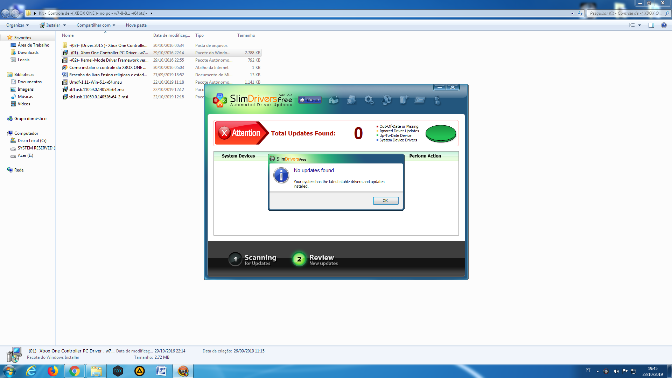Toggle the preview pane icon
This screenshot has height=378, width=672.
651,25
